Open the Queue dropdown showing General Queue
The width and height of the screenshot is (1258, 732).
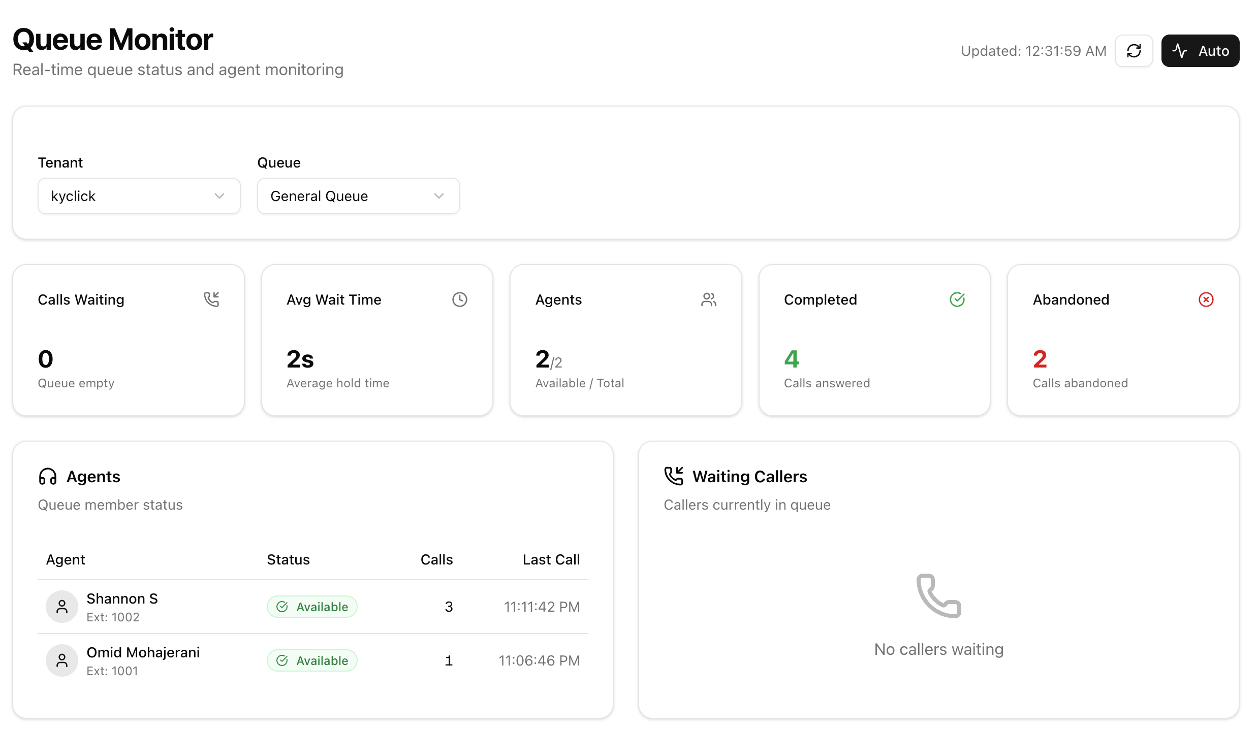(x=358, y=196)
